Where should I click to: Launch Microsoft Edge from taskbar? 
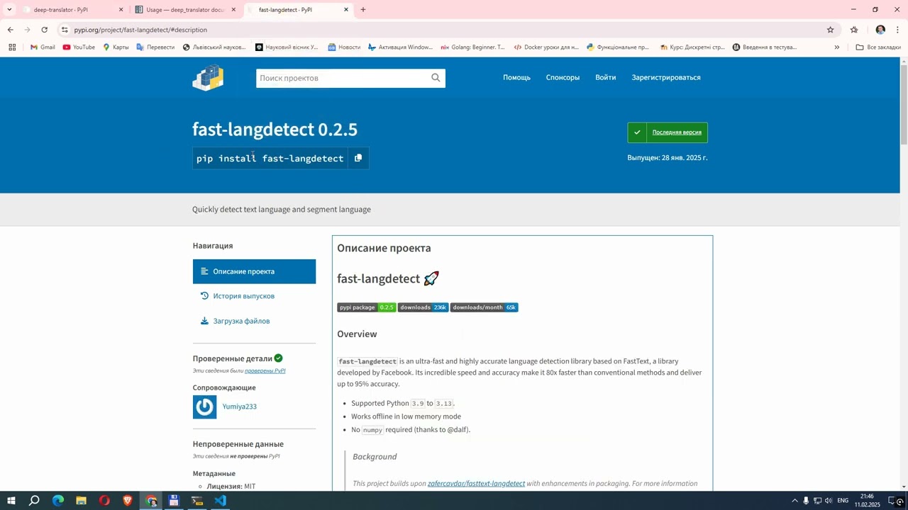tap(58, 501)
